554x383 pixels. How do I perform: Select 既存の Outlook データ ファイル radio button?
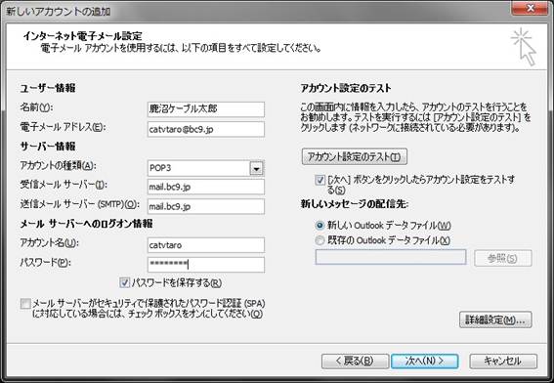point(320,240)
